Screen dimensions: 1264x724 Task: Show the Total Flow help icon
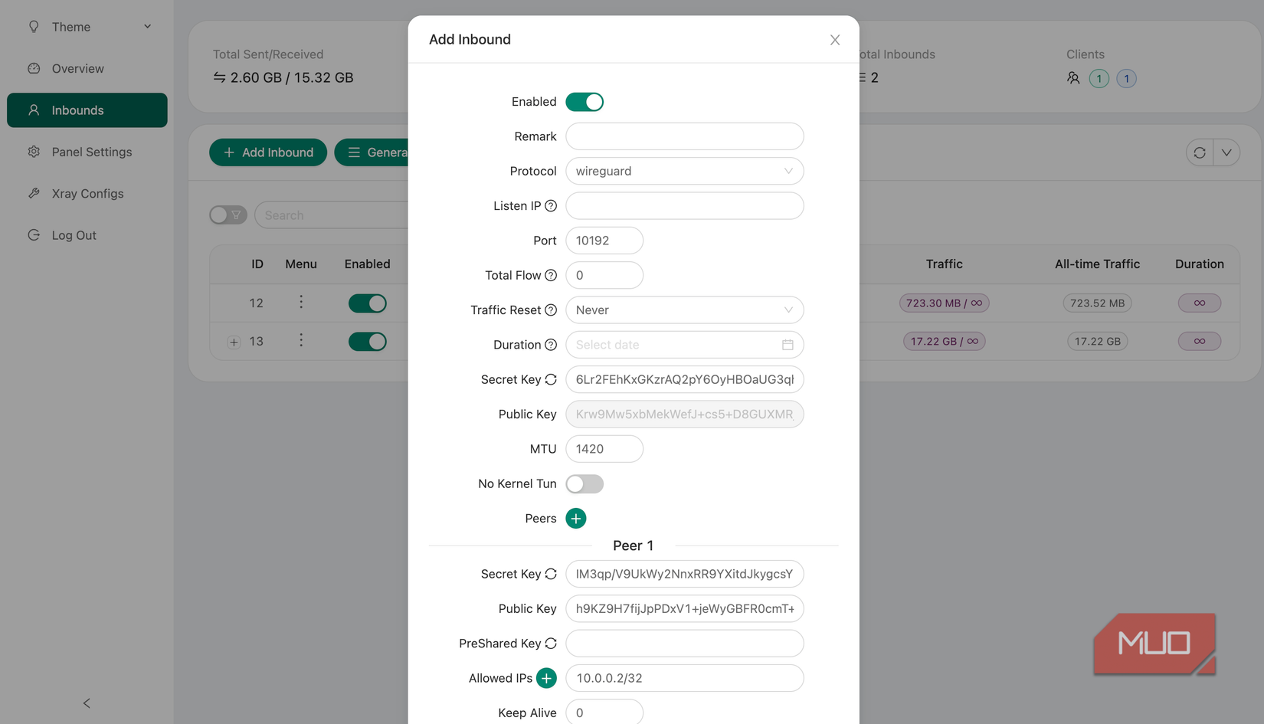[x=551, y=275]
